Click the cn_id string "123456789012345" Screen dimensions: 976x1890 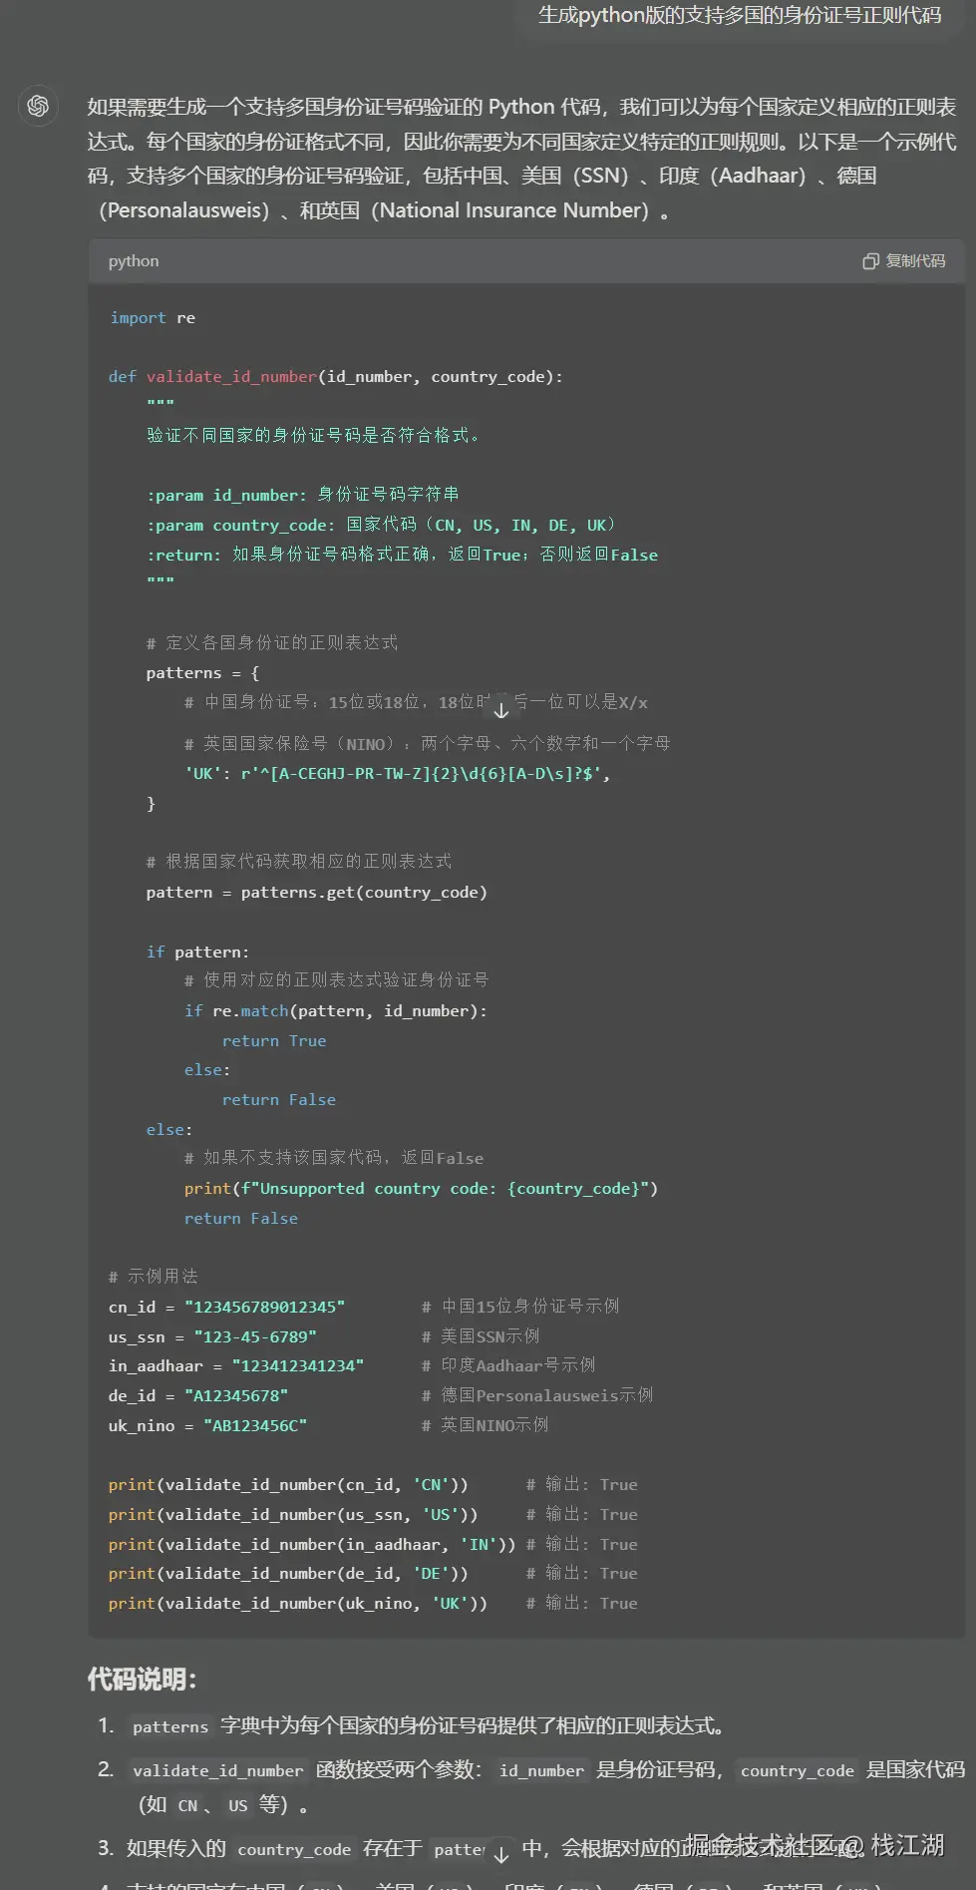click(264, 1307)
